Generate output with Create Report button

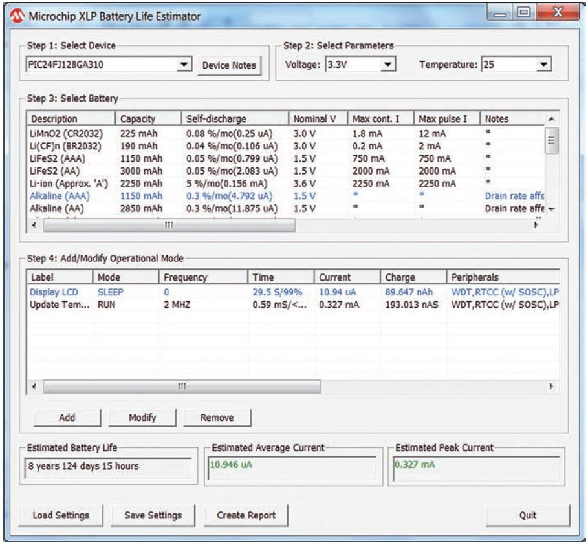245,515
